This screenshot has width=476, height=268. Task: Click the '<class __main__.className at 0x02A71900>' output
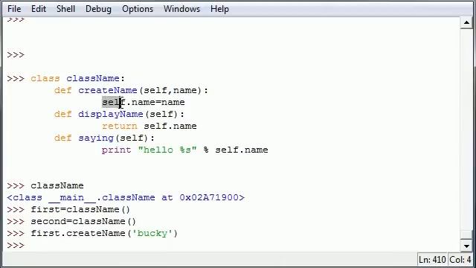[x=126, y=197]
